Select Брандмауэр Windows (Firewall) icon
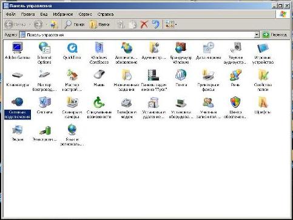Image resolution: width=293 pixels, height=220 pixels. point(181,48)
